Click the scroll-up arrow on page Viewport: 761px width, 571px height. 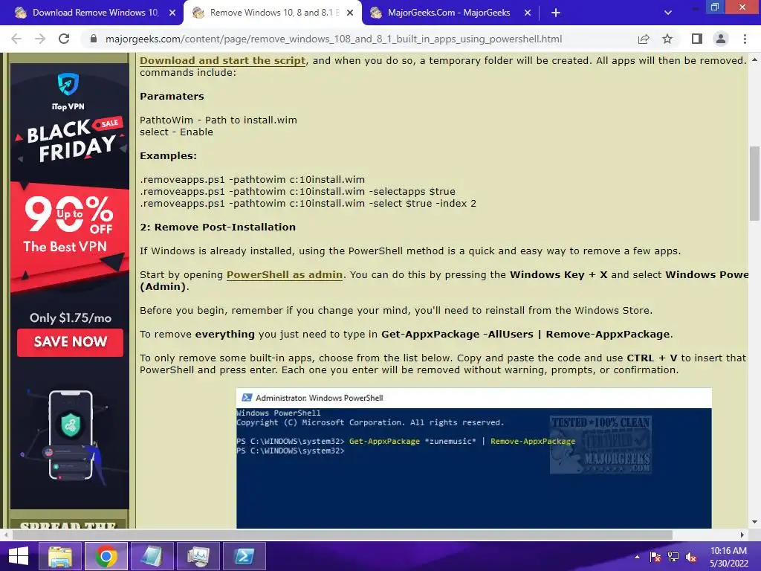point(754,59)
